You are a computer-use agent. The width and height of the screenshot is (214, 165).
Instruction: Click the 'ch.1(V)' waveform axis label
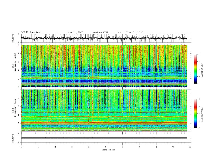tap(13, 38)
